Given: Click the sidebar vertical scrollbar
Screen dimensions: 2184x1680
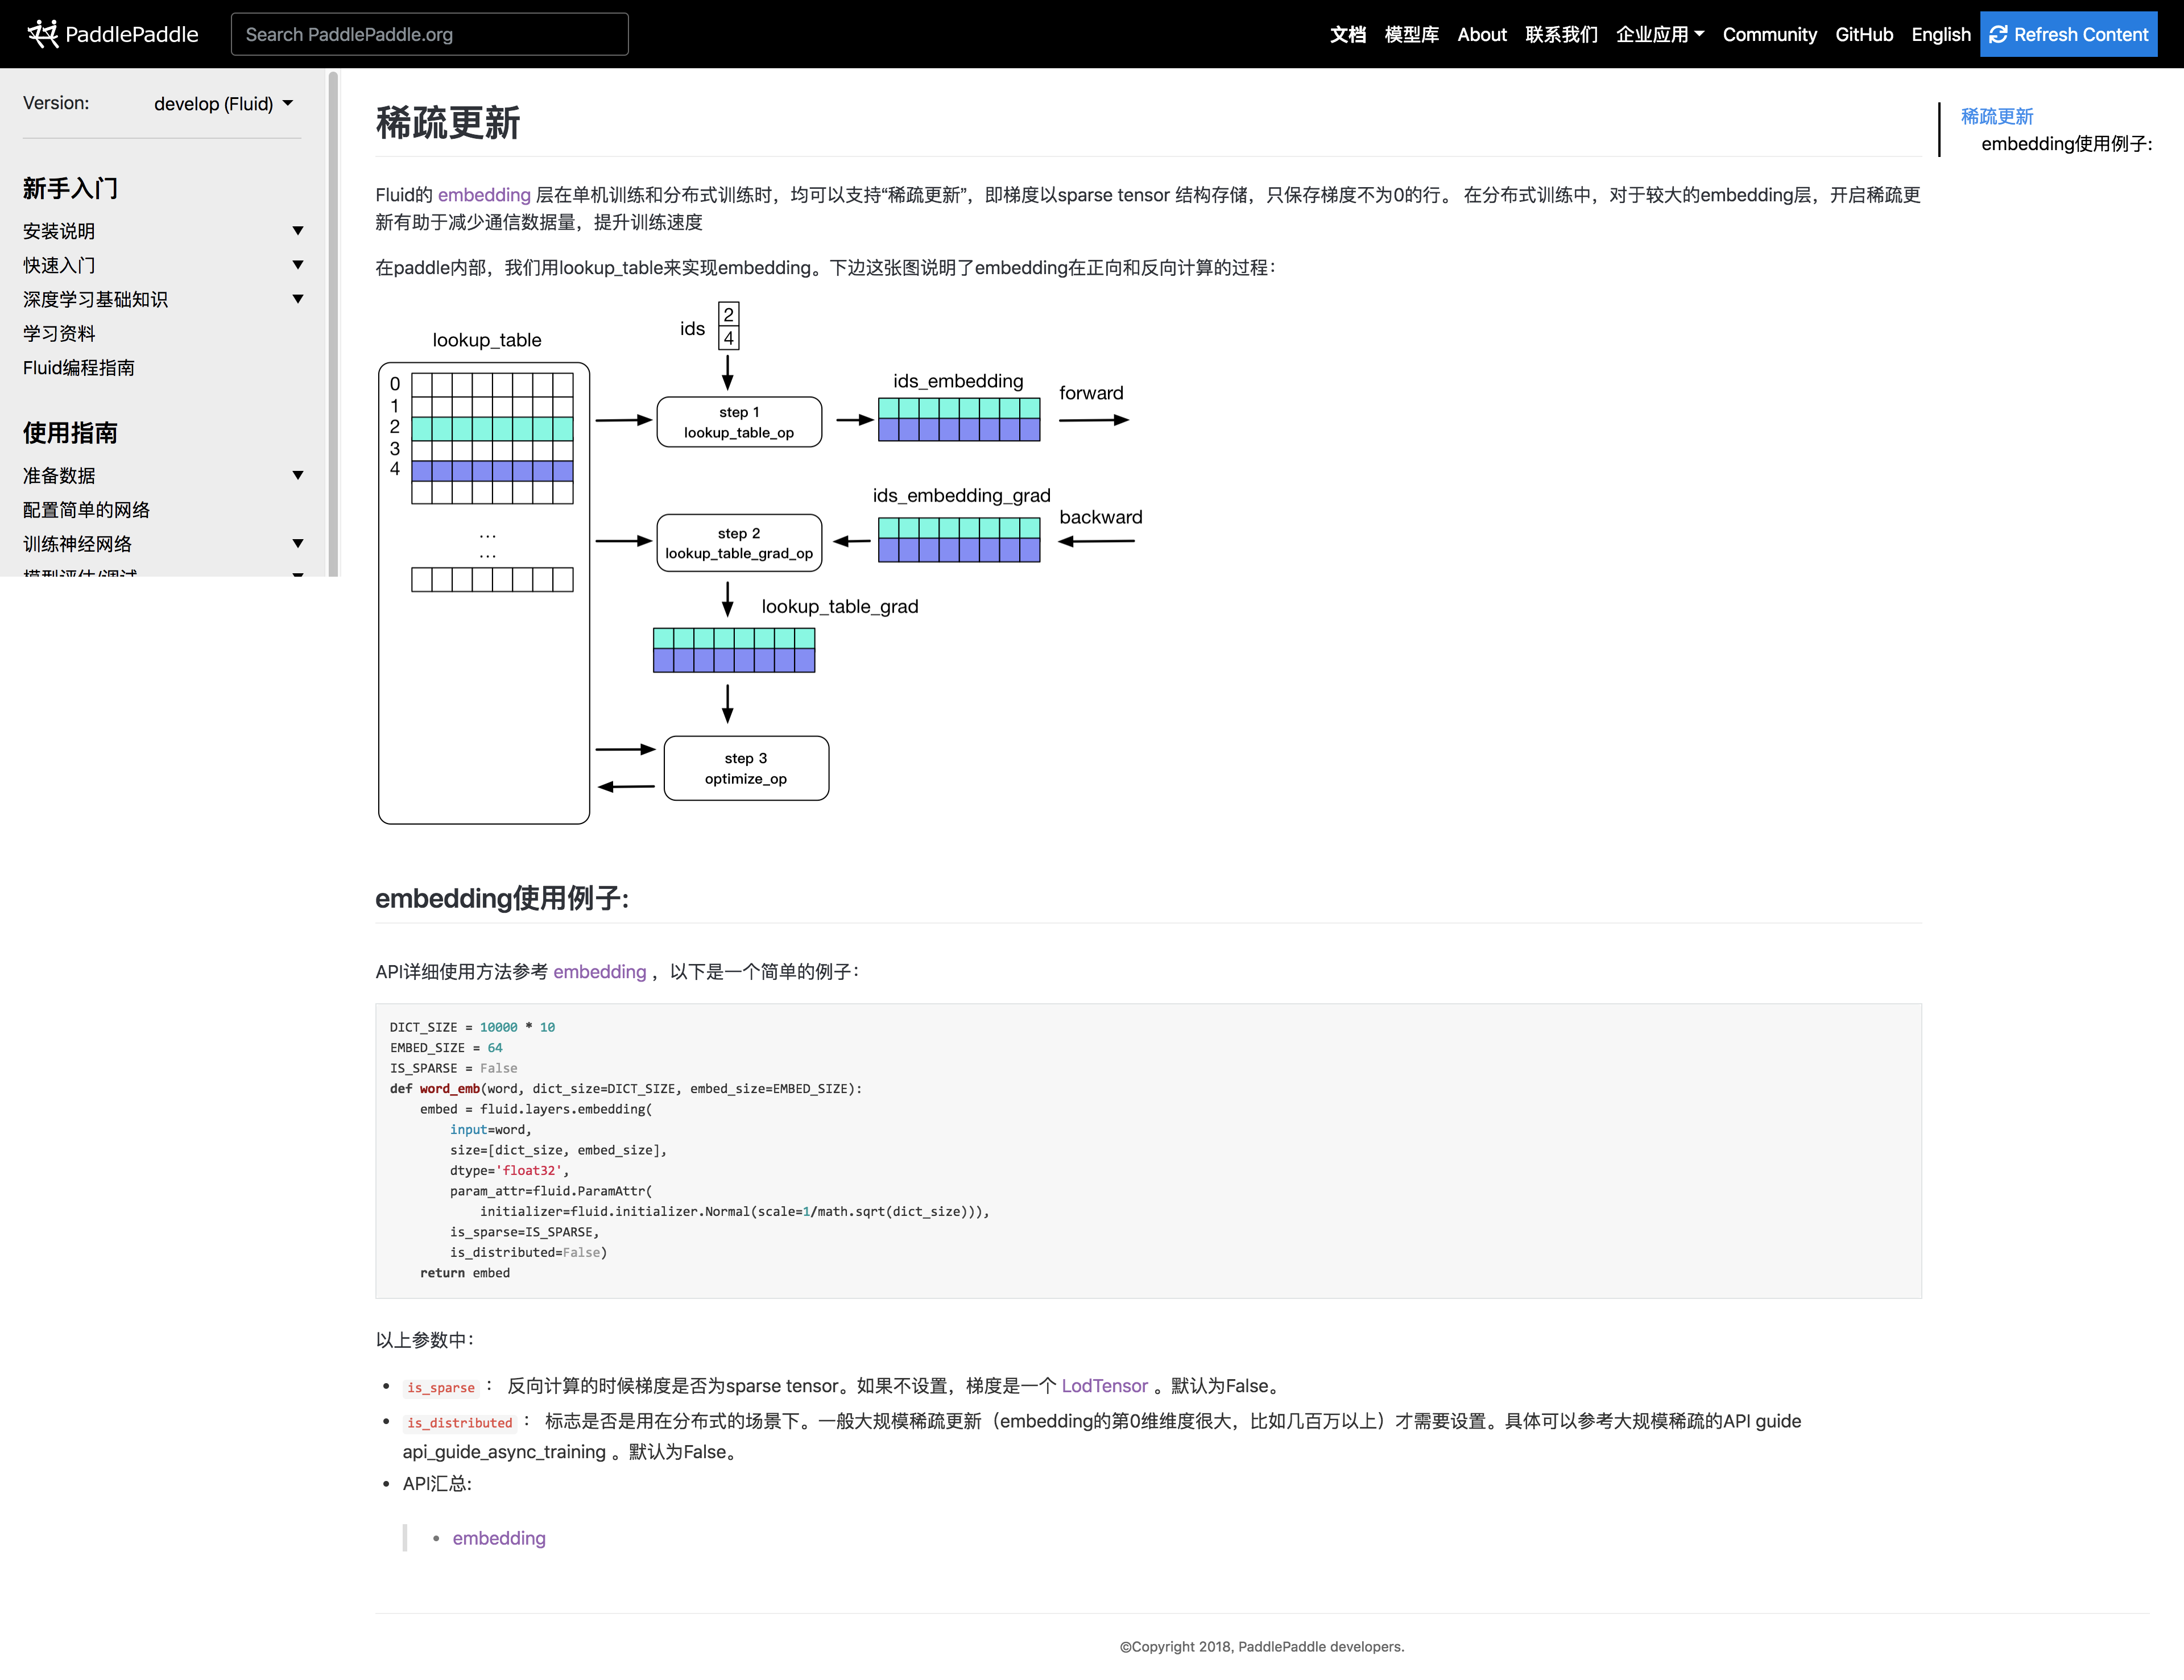Looking at the screenshot, I should pos(333,320).
